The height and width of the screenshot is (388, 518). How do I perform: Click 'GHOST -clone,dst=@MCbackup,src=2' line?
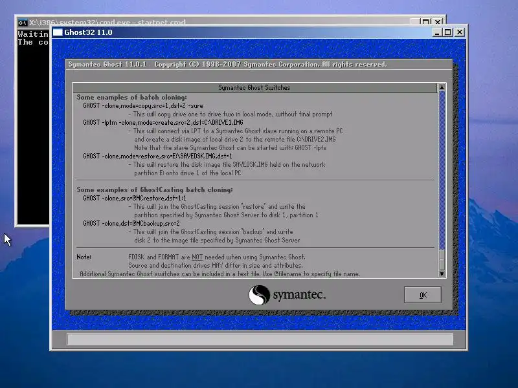[x=131, y=223]
